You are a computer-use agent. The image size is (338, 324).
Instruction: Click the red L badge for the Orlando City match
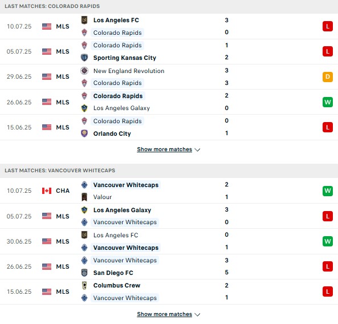(x=328, y=127)
